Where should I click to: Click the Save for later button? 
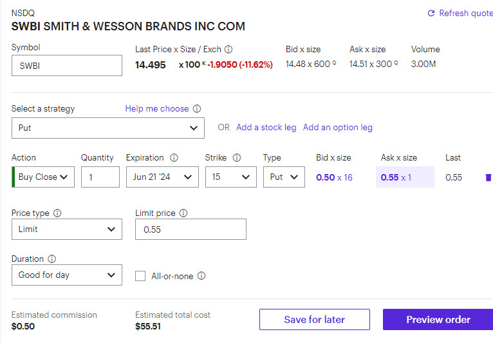[315, 320]
